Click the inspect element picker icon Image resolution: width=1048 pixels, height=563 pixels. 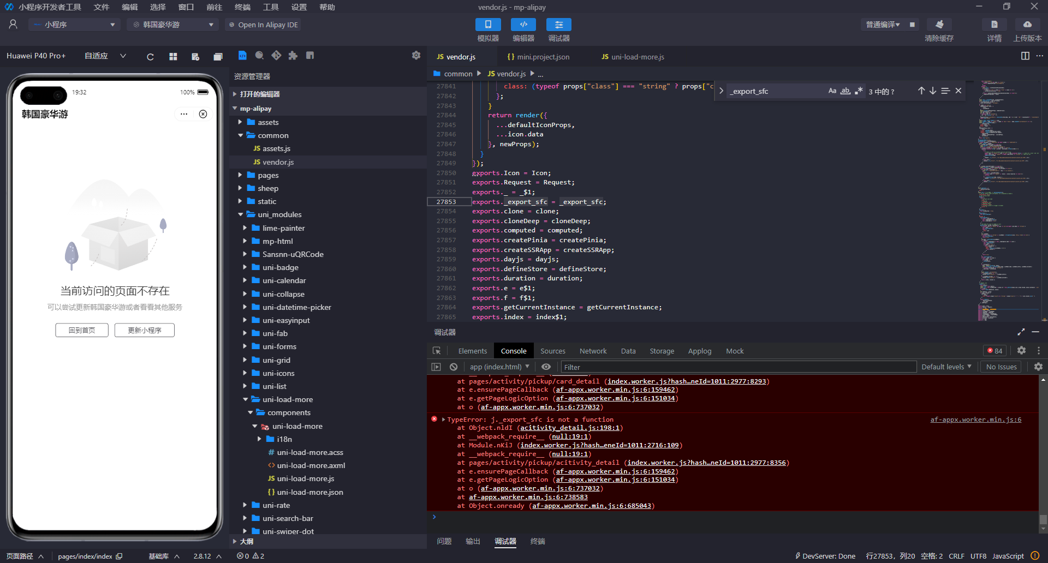(437, 351)
